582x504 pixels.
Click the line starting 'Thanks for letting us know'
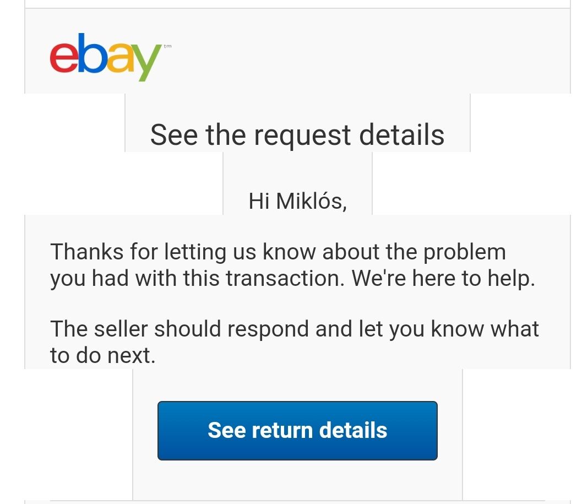(x=278, y=251)
